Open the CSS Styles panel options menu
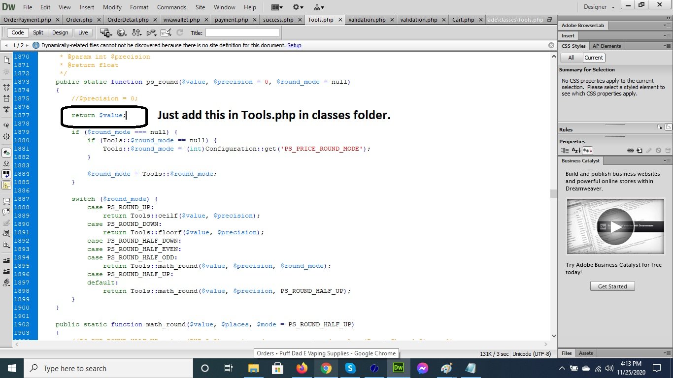The image size is (673, 378). click(667, 46)
